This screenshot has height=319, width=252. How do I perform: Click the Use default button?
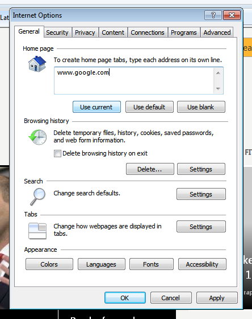pos(149,107)
